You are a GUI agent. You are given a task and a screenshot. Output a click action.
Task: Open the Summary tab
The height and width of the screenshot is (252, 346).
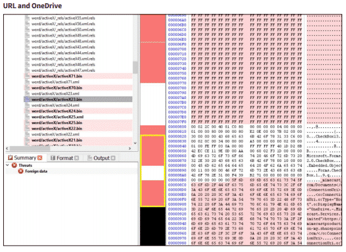(25, 157)
